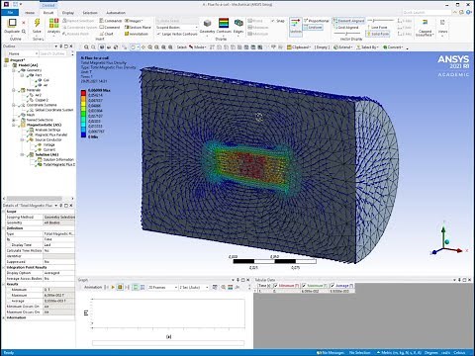Select Uniform vector length option

coord(313,27)
